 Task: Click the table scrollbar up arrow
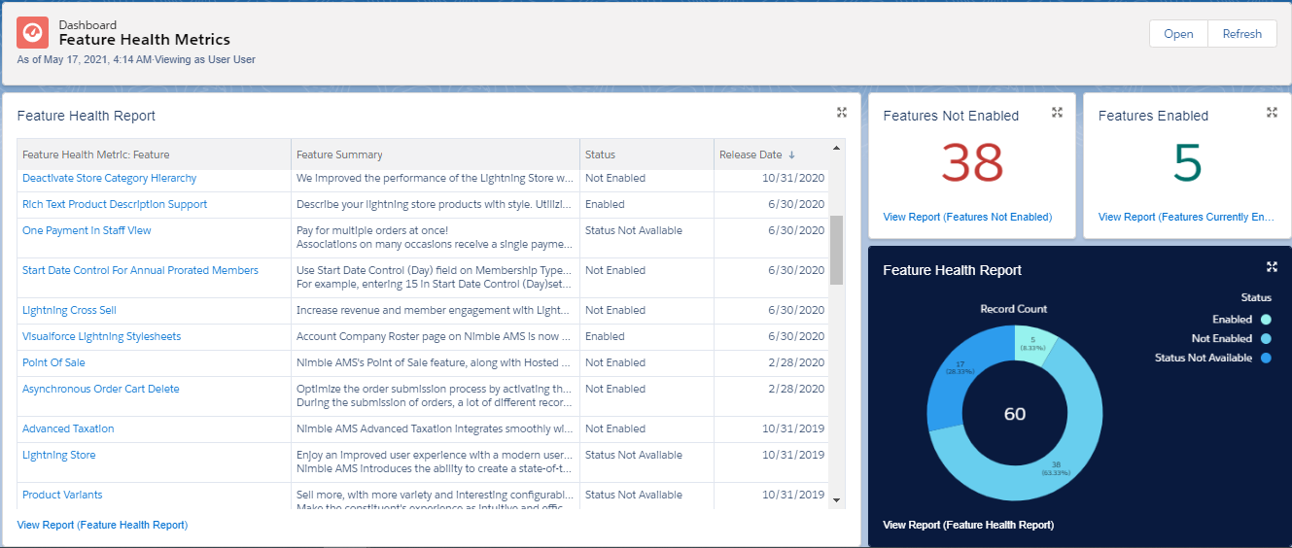(x=836, y=149)
